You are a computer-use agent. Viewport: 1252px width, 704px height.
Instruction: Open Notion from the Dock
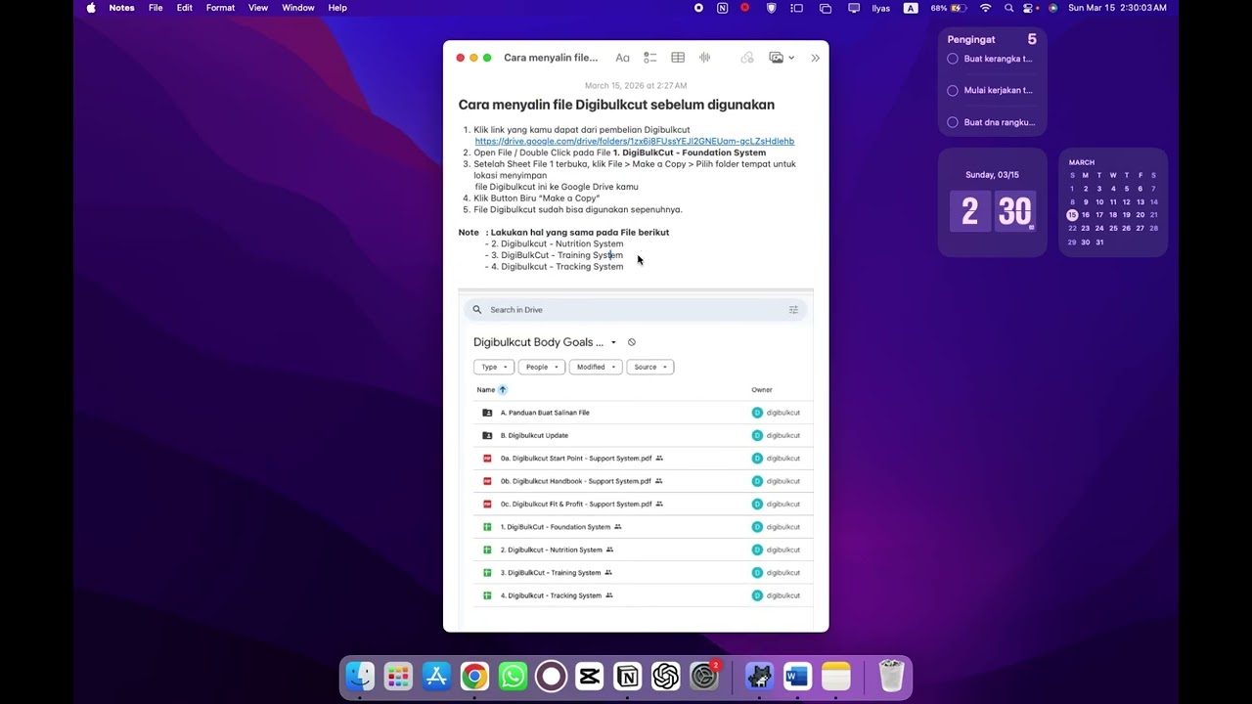627,676
